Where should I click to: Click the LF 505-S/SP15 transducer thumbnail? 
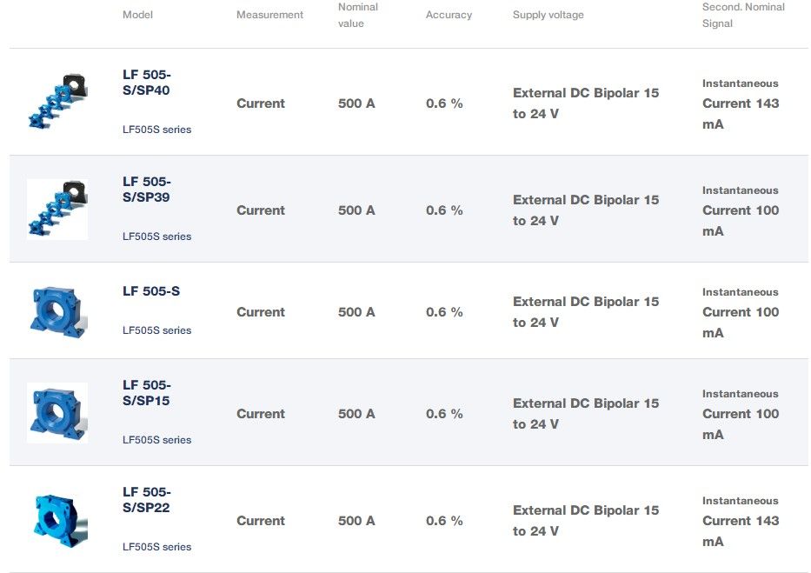point(57,413)
